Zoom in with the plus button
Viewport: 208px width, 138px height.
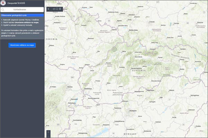click(x=48, y=132)
